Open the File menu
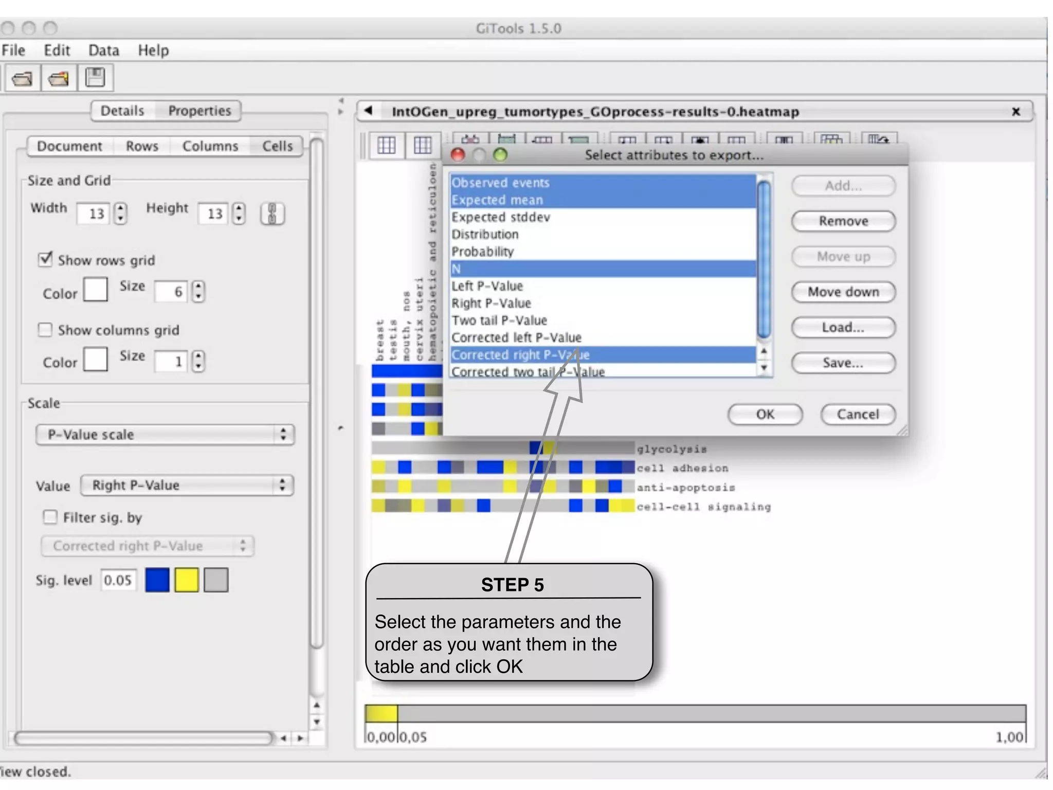The width and height of the screenshot is (1053, 790). pos(13,50)
